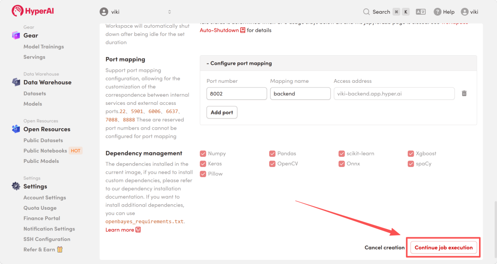Click the document icon next to Auto-Shutdown
This screenshot has height=264, width=497.
point(243,30)
